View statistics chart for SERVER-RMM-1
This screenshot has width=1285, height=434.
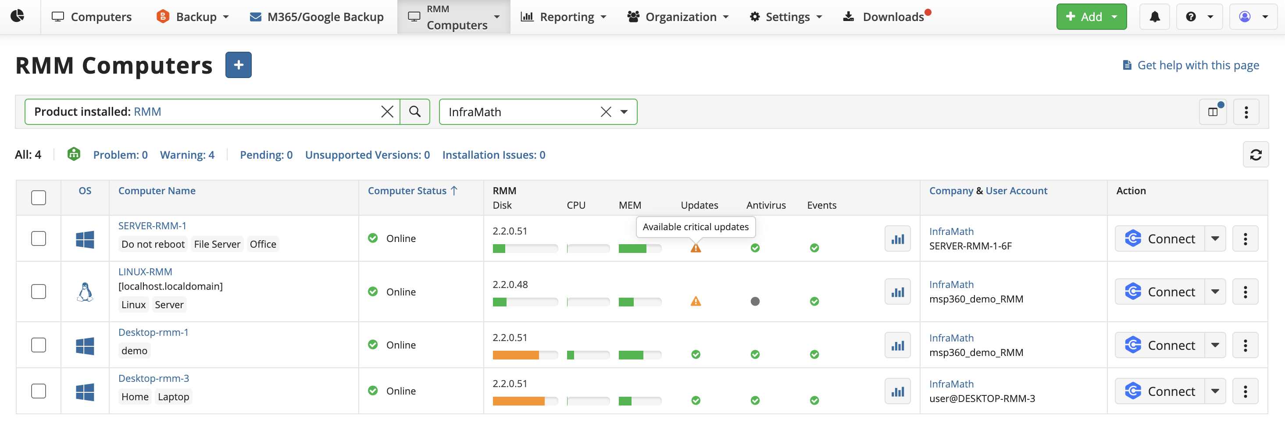tap(897, 238)
